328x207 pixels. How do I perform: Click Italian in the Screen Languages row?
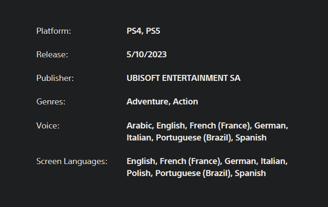click(273, 161)
